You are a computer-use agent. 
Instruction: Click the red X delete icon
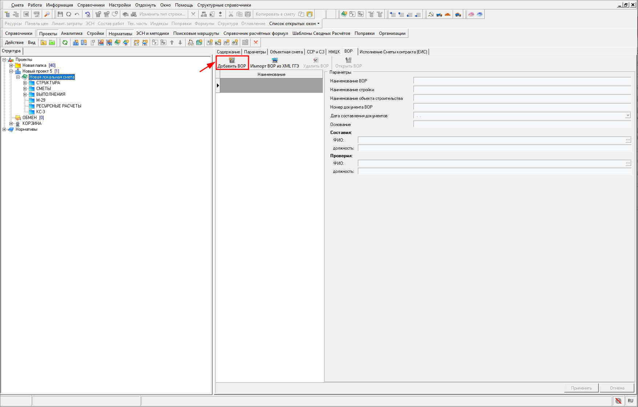point(256,42)
